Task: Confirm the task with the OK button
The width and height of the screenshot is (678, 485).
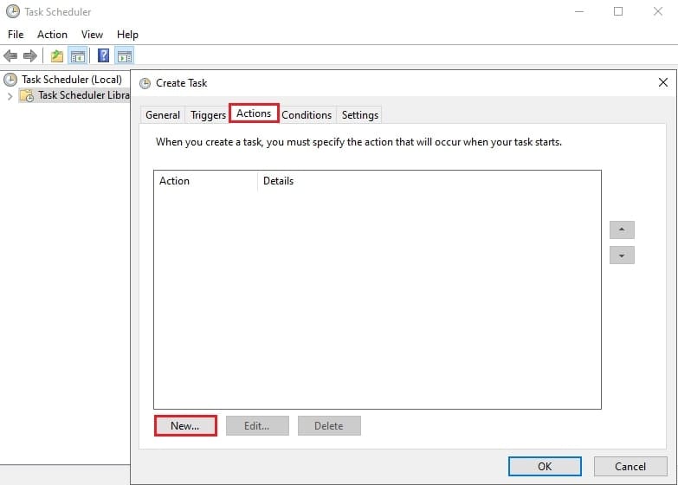Action: [545, 466]
